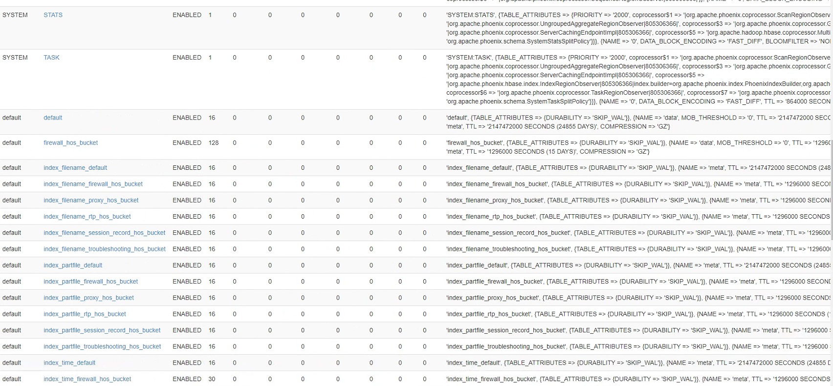This screenshot has width=833, height=386.
Task: Open index_partfile_proxy_hos_bucket table
Action: pyautogui.click(x=88, y=298)
